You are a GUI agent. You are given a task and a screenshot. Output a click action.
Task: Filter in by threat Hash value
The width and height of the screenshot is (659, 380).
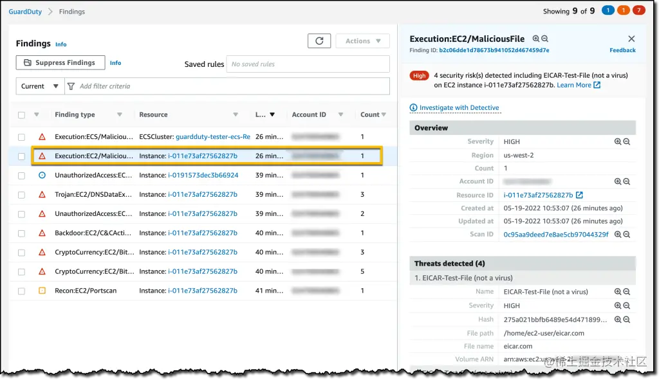tap(617, 320)
